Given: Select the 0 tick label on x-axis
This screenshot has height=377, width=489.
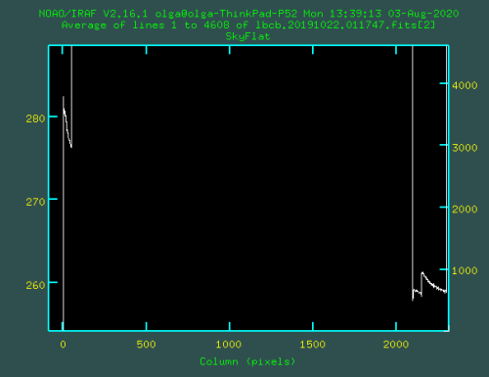Looking at the screenshot, I should [x=63, y=345].
